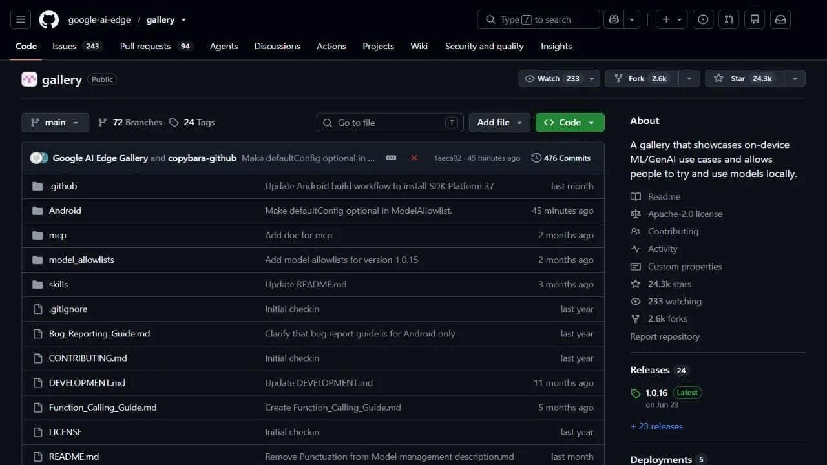The image size is (827, 465).
Task: Expand the Star lists arrow
Action: point(795,78)
